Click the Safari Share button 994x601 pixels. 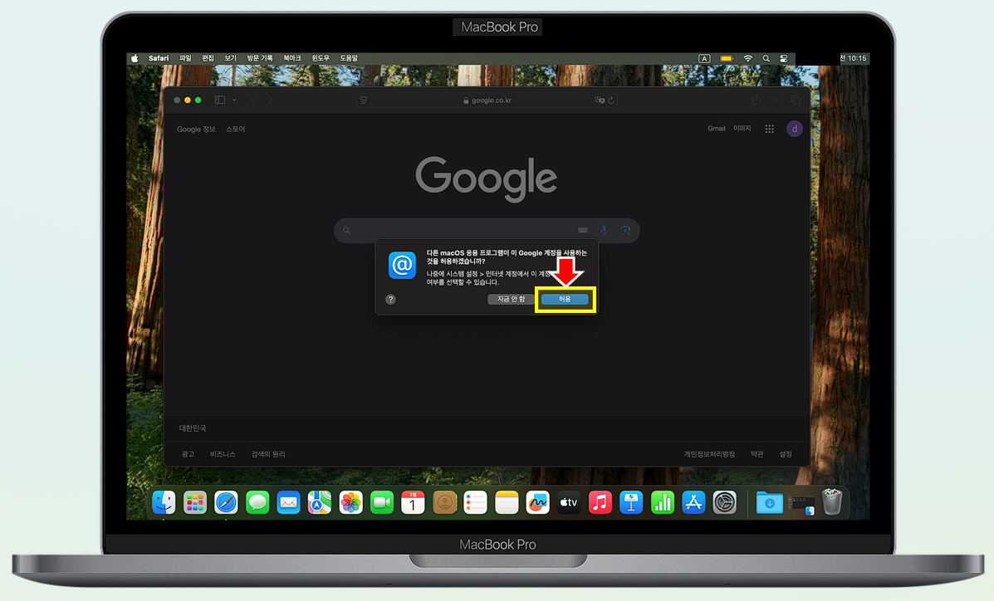point(757,100)
